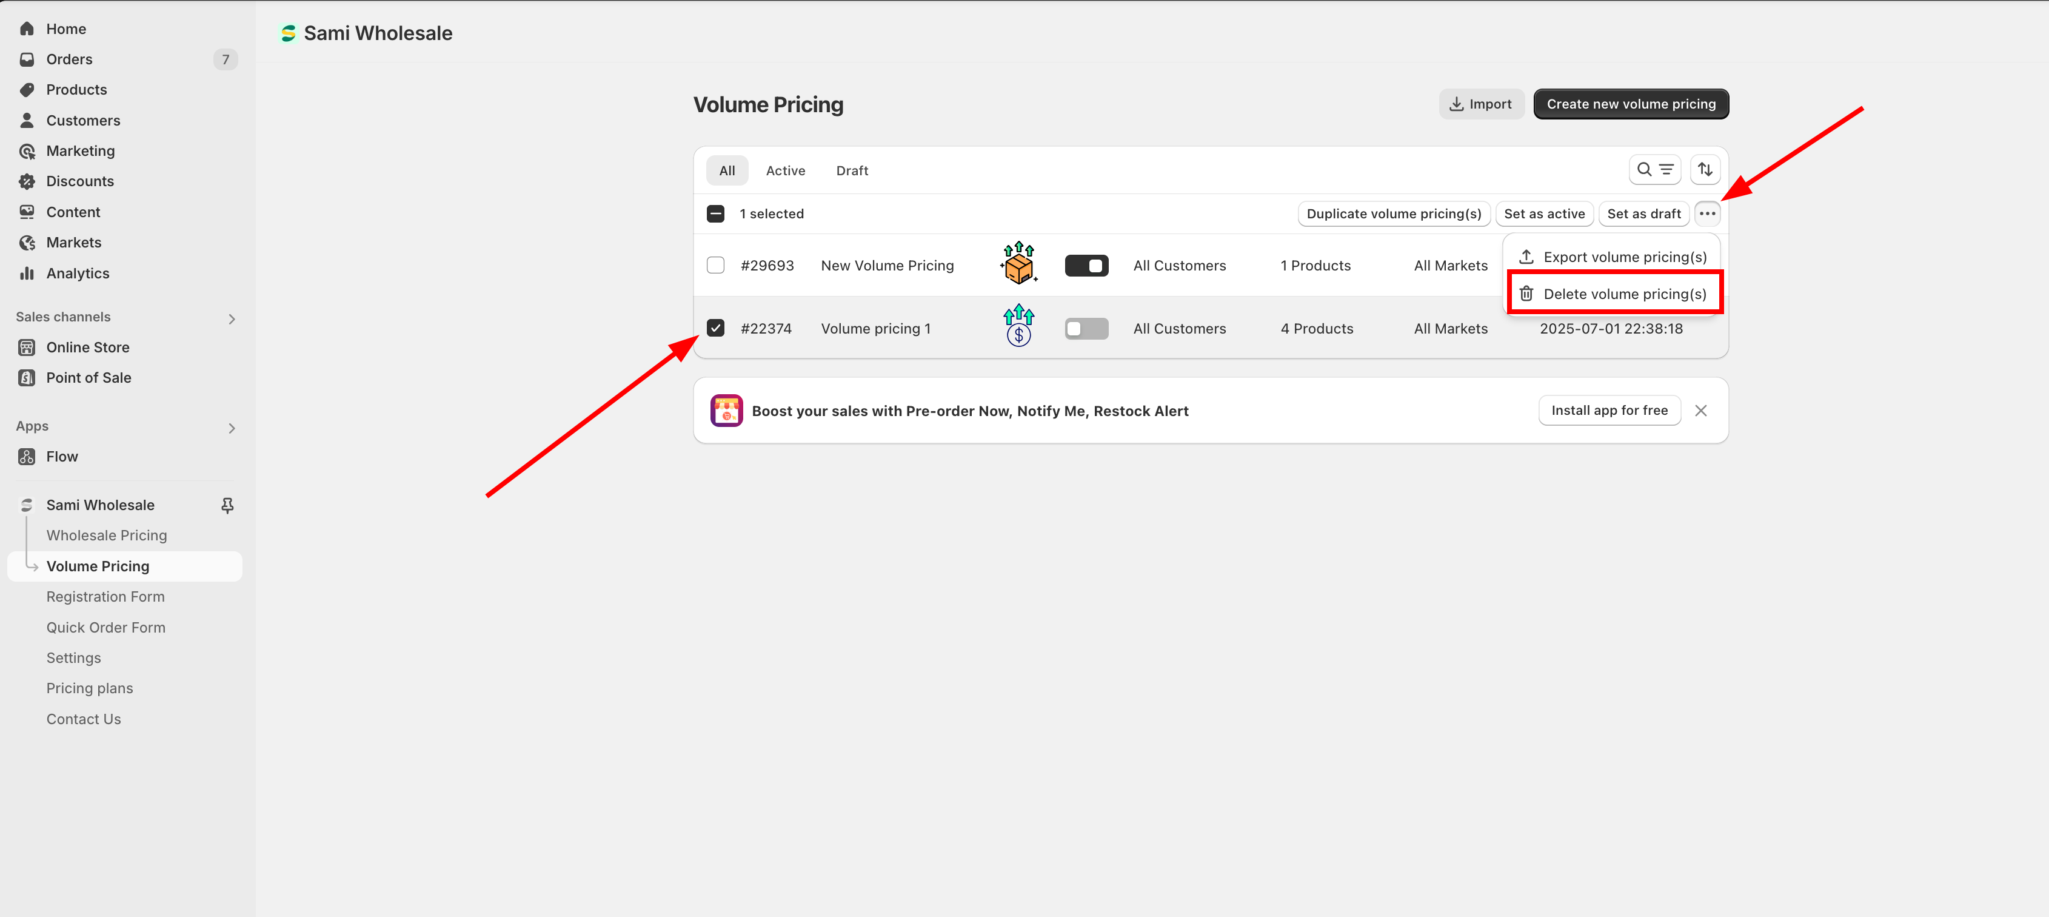
Task: Switch to the Draft tab
Action: [x=851, y=170]
